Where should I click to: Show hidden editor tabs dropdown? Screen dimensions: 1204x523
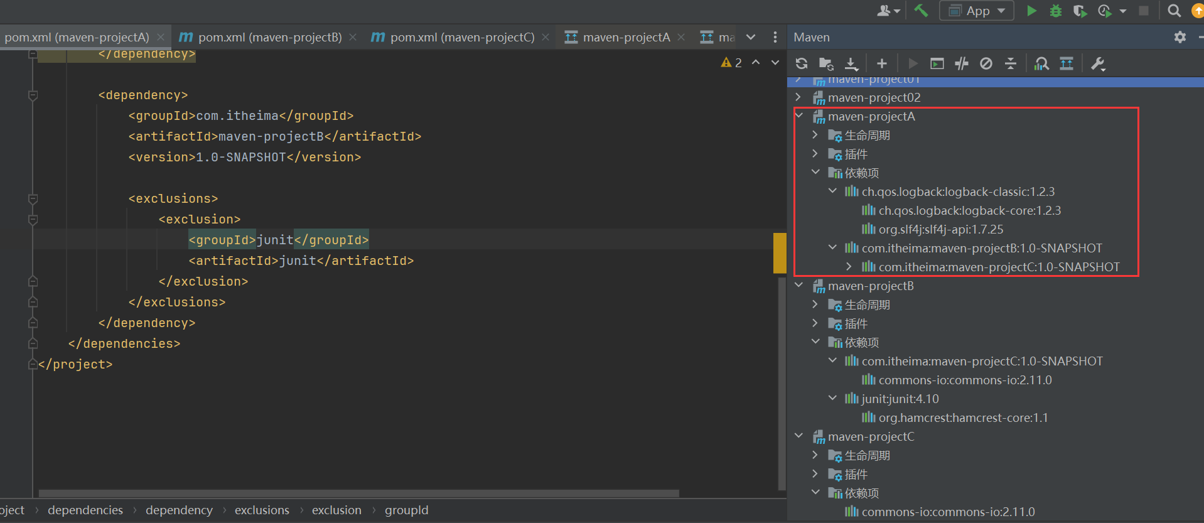pos(751,37)
